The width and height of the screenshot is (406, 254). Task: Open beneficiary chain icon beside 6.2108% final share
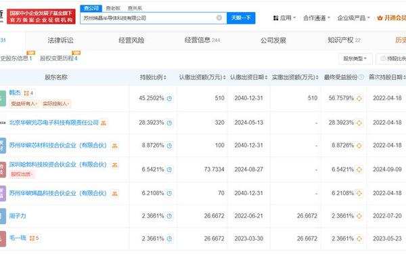359,193
